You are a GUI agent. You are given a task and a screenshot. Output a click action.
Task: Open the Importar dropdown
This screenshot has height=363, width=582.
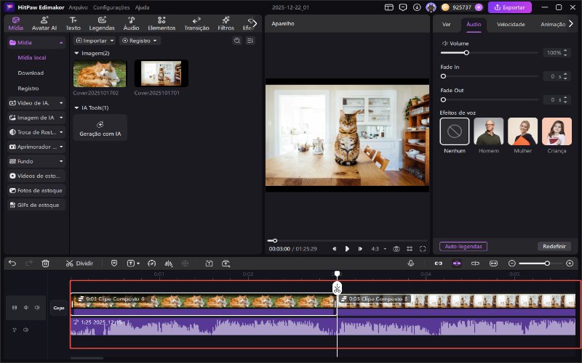[95, 41]
